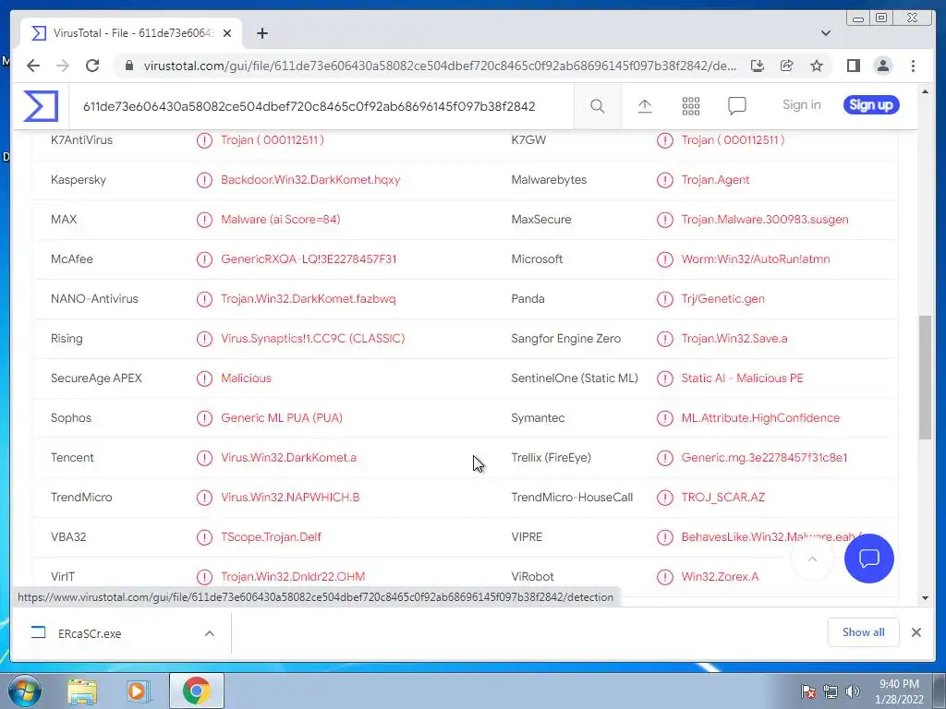
Task: Select the Backdoor.Win32.DarkKomet.hqxy result
Action: pyautogui.click(x=310, y=180)
